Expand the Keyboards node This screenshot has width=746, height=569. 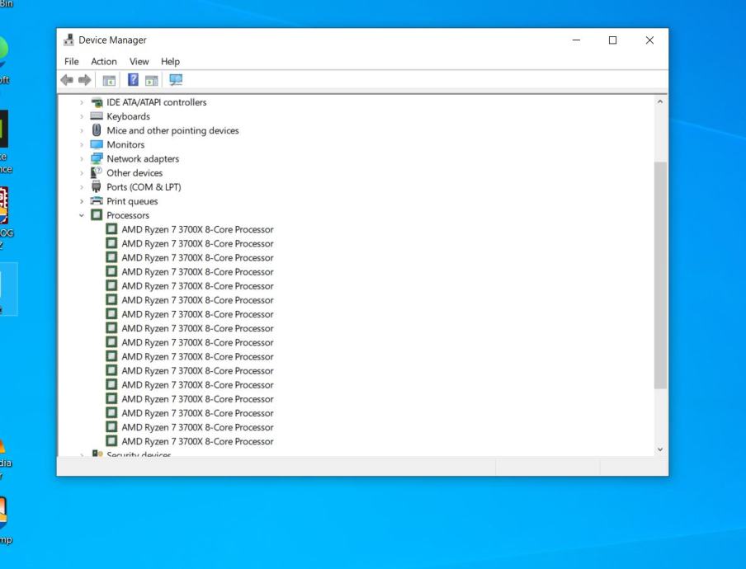(x=82, y=116)
